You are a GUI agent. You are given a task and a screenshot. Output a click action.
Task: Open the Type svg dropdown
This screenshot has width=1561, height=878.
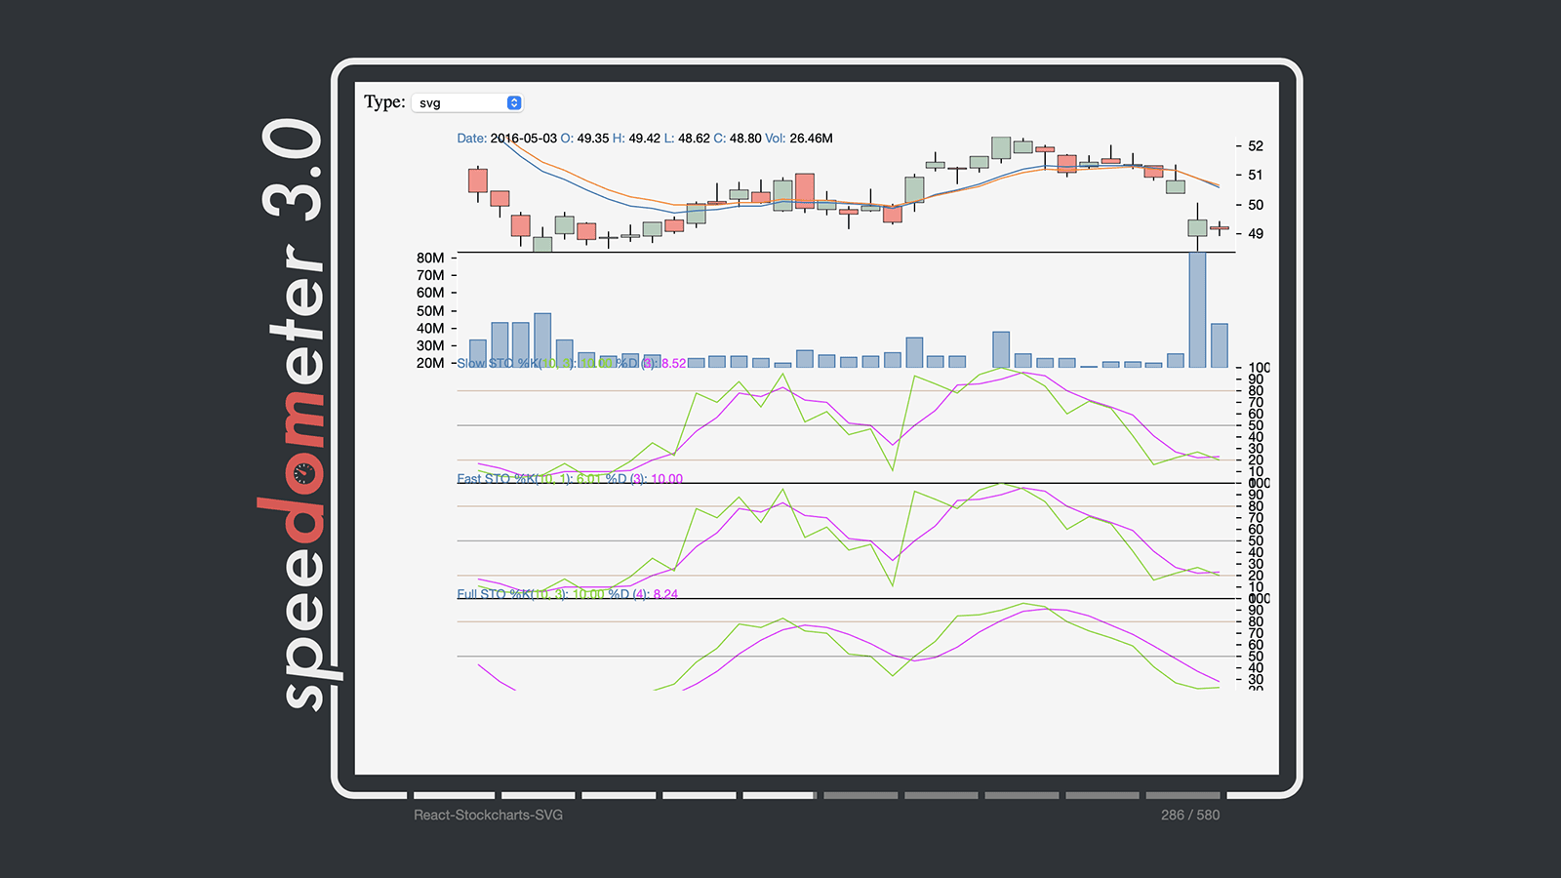(x=467, y=102)
